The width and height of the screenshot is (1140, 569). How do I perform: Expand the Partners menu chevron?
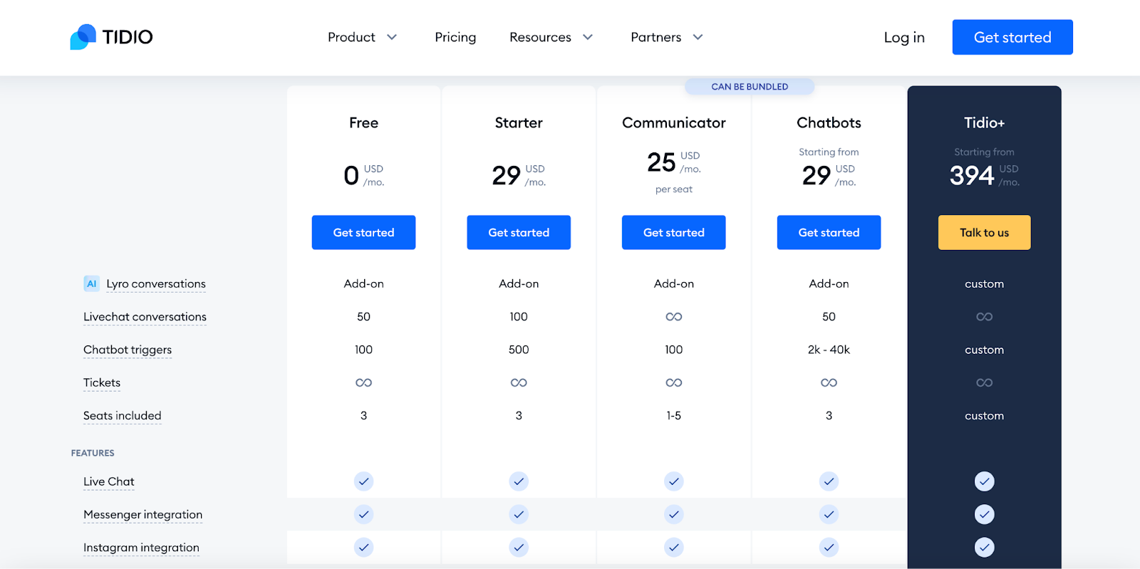(698, 37)
